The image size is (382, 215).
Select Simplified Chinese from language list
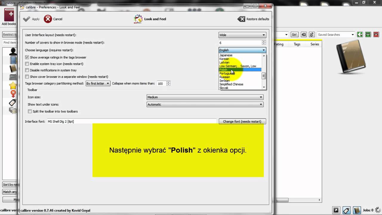[231, 84]
